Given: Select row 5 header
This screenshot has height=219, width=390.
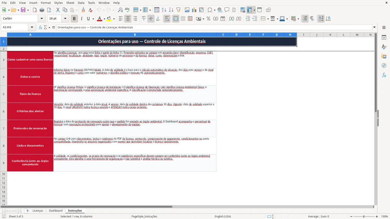Looking at the screenshot, I should pos(4,94).
